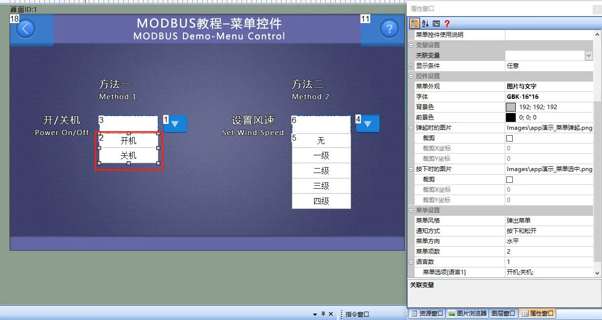Select empty text box labeled 3 on canvas
The image size is (602, 320).
coord(129,124)
